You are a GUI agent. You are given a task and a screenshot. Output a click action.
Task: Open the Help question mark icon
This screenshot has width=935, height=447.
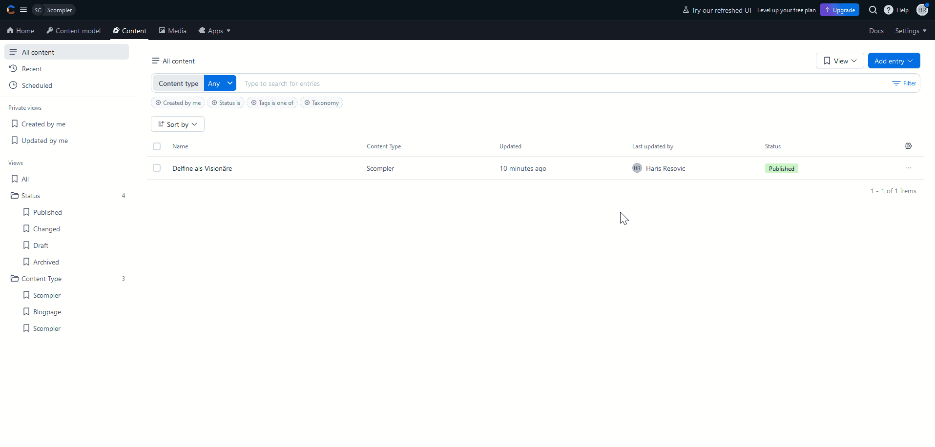(889, 10)
